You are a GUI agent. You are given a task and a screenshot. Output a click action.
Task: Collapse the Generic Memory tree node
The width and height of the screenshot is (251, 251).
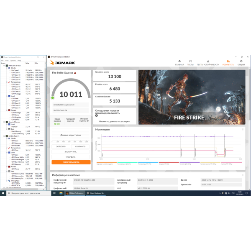[4, 122]
